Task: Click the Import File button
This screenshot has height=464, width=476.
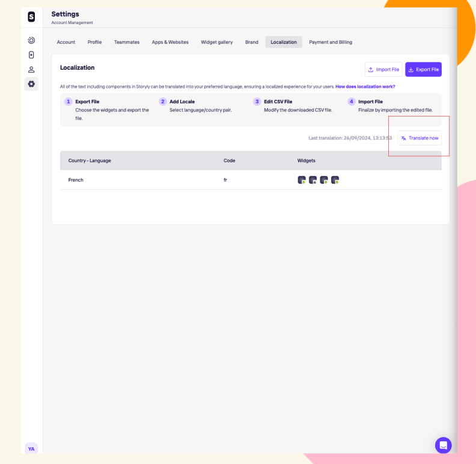Action: [383, 70]
